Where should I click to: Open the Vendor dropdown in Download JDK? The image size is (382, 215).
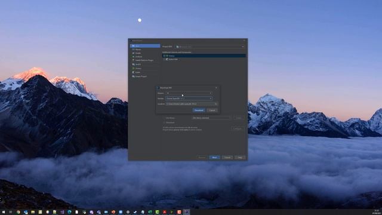pyautogui.click(x=189, y=99)
